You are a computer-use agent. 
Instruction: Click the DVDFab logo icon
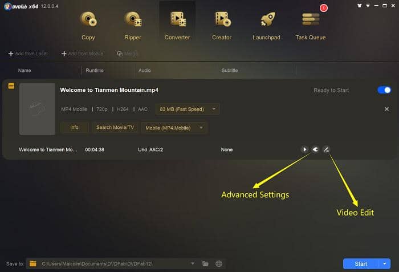coord(7,6)
